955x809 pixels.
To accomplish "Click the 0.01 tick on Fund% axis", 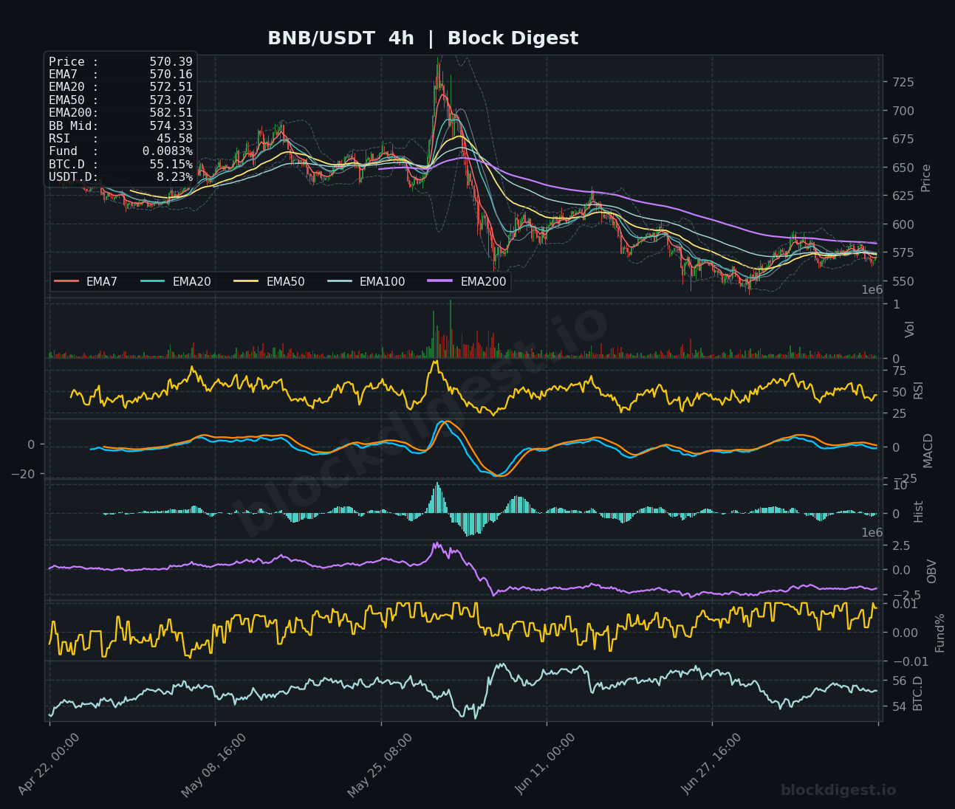I will 905,605.
